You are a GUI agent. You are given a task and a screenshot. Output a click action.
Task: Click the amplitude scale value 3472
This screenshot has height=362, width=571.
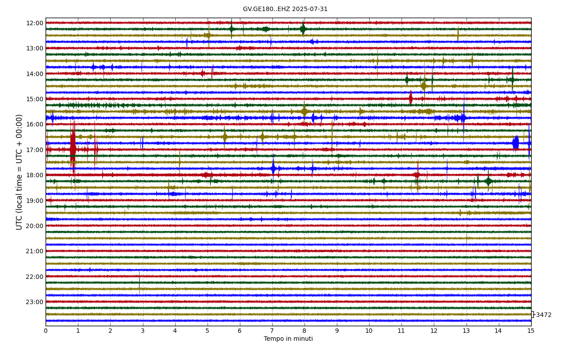pyautogui.click(x=544, y=315)
